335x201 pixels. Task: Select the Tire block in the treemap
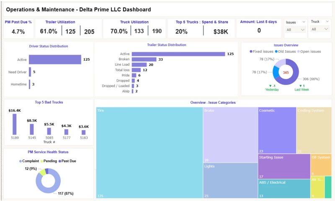pyautogui.click(x=149, y=152)
